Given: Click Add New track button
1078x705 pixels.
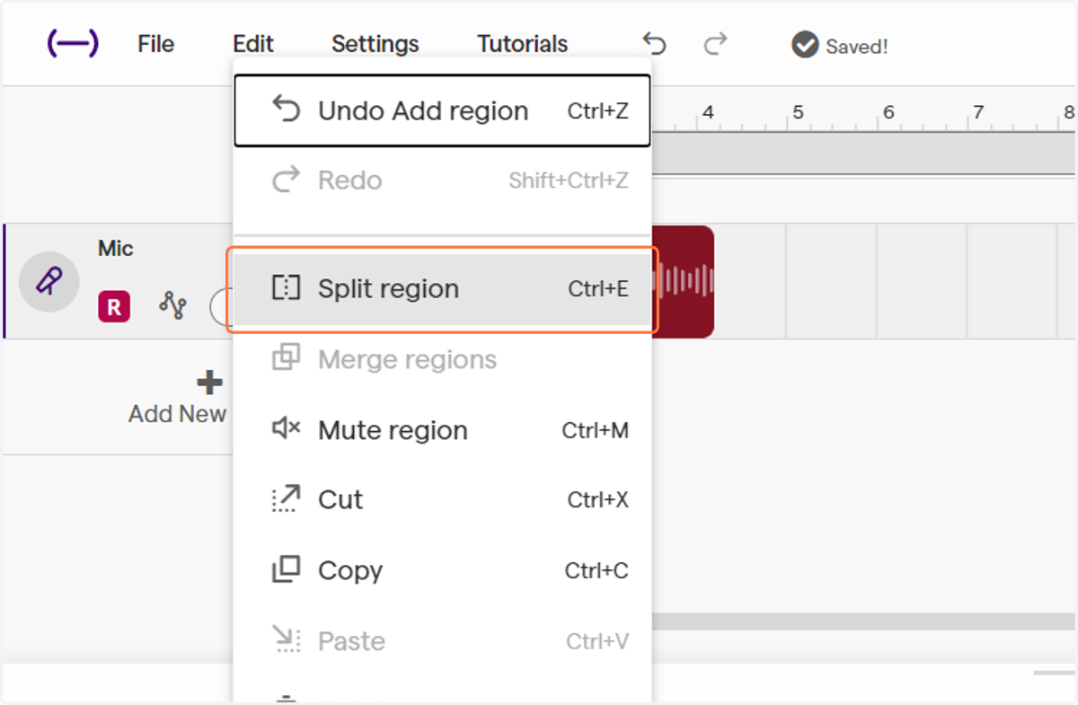Looking at the screenshot, I should (x=178, y=398).
